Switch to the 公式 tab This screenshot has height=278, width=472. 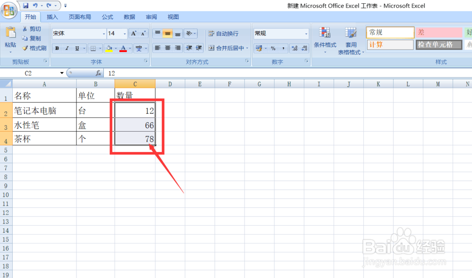click(x=107, y=17)
